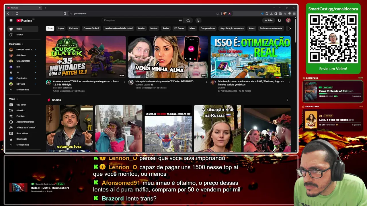Open the on-screen keyboard in search box
367x206 pixels.
tap(180, 20)
